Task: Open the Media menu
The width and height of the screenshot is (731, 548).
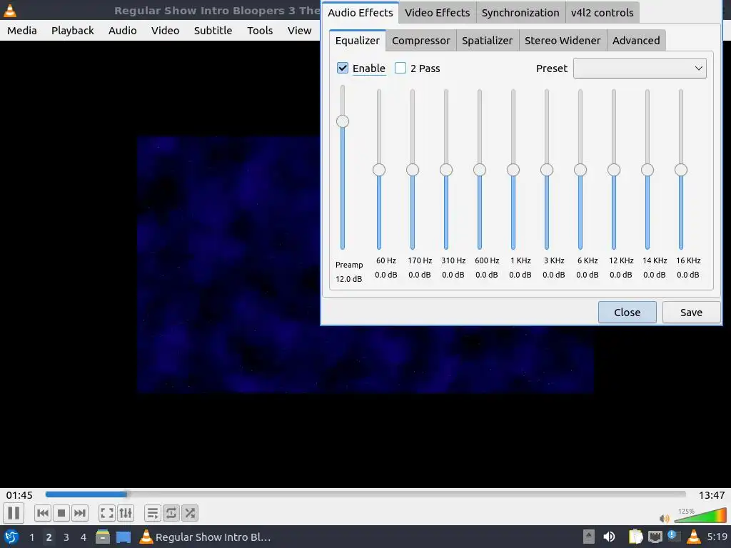Action: tap(22, 30)
